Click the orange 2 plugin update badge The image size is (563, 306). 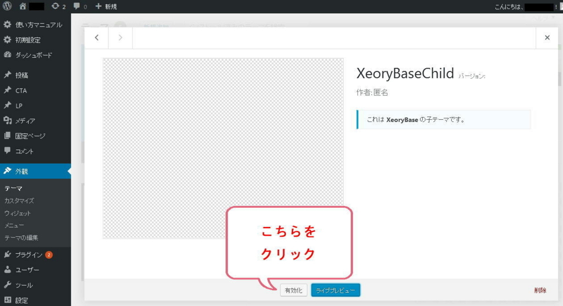tap(49, 255)
